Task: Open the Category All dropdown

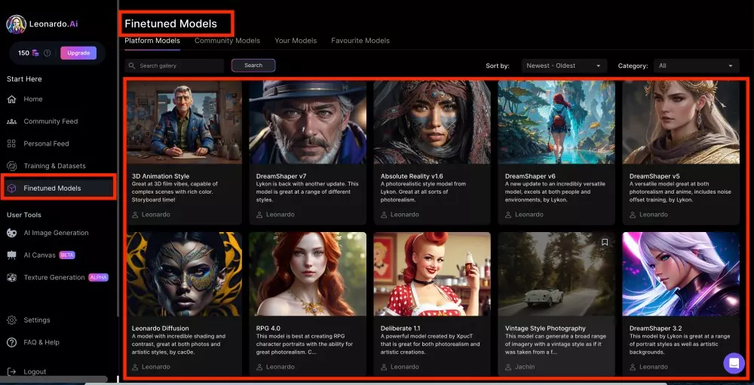Action: click(696, 66)
